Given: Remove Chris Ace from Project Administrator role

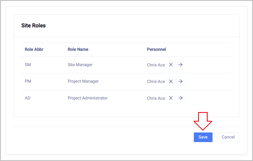Looking at the screenshot, I should tap(171, 98).
